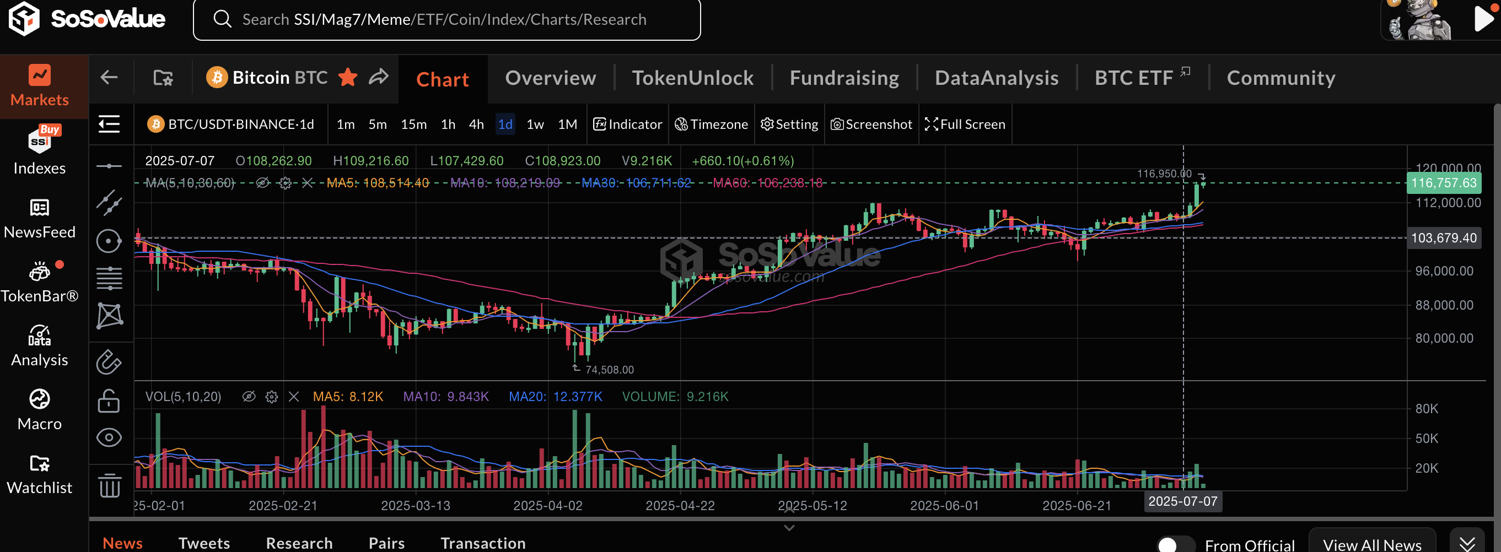Hide the VOL(5,10,20) indicator
The width and height of the screenshot is (1501, 552).
pyautogui.click(x=249, y=397)
